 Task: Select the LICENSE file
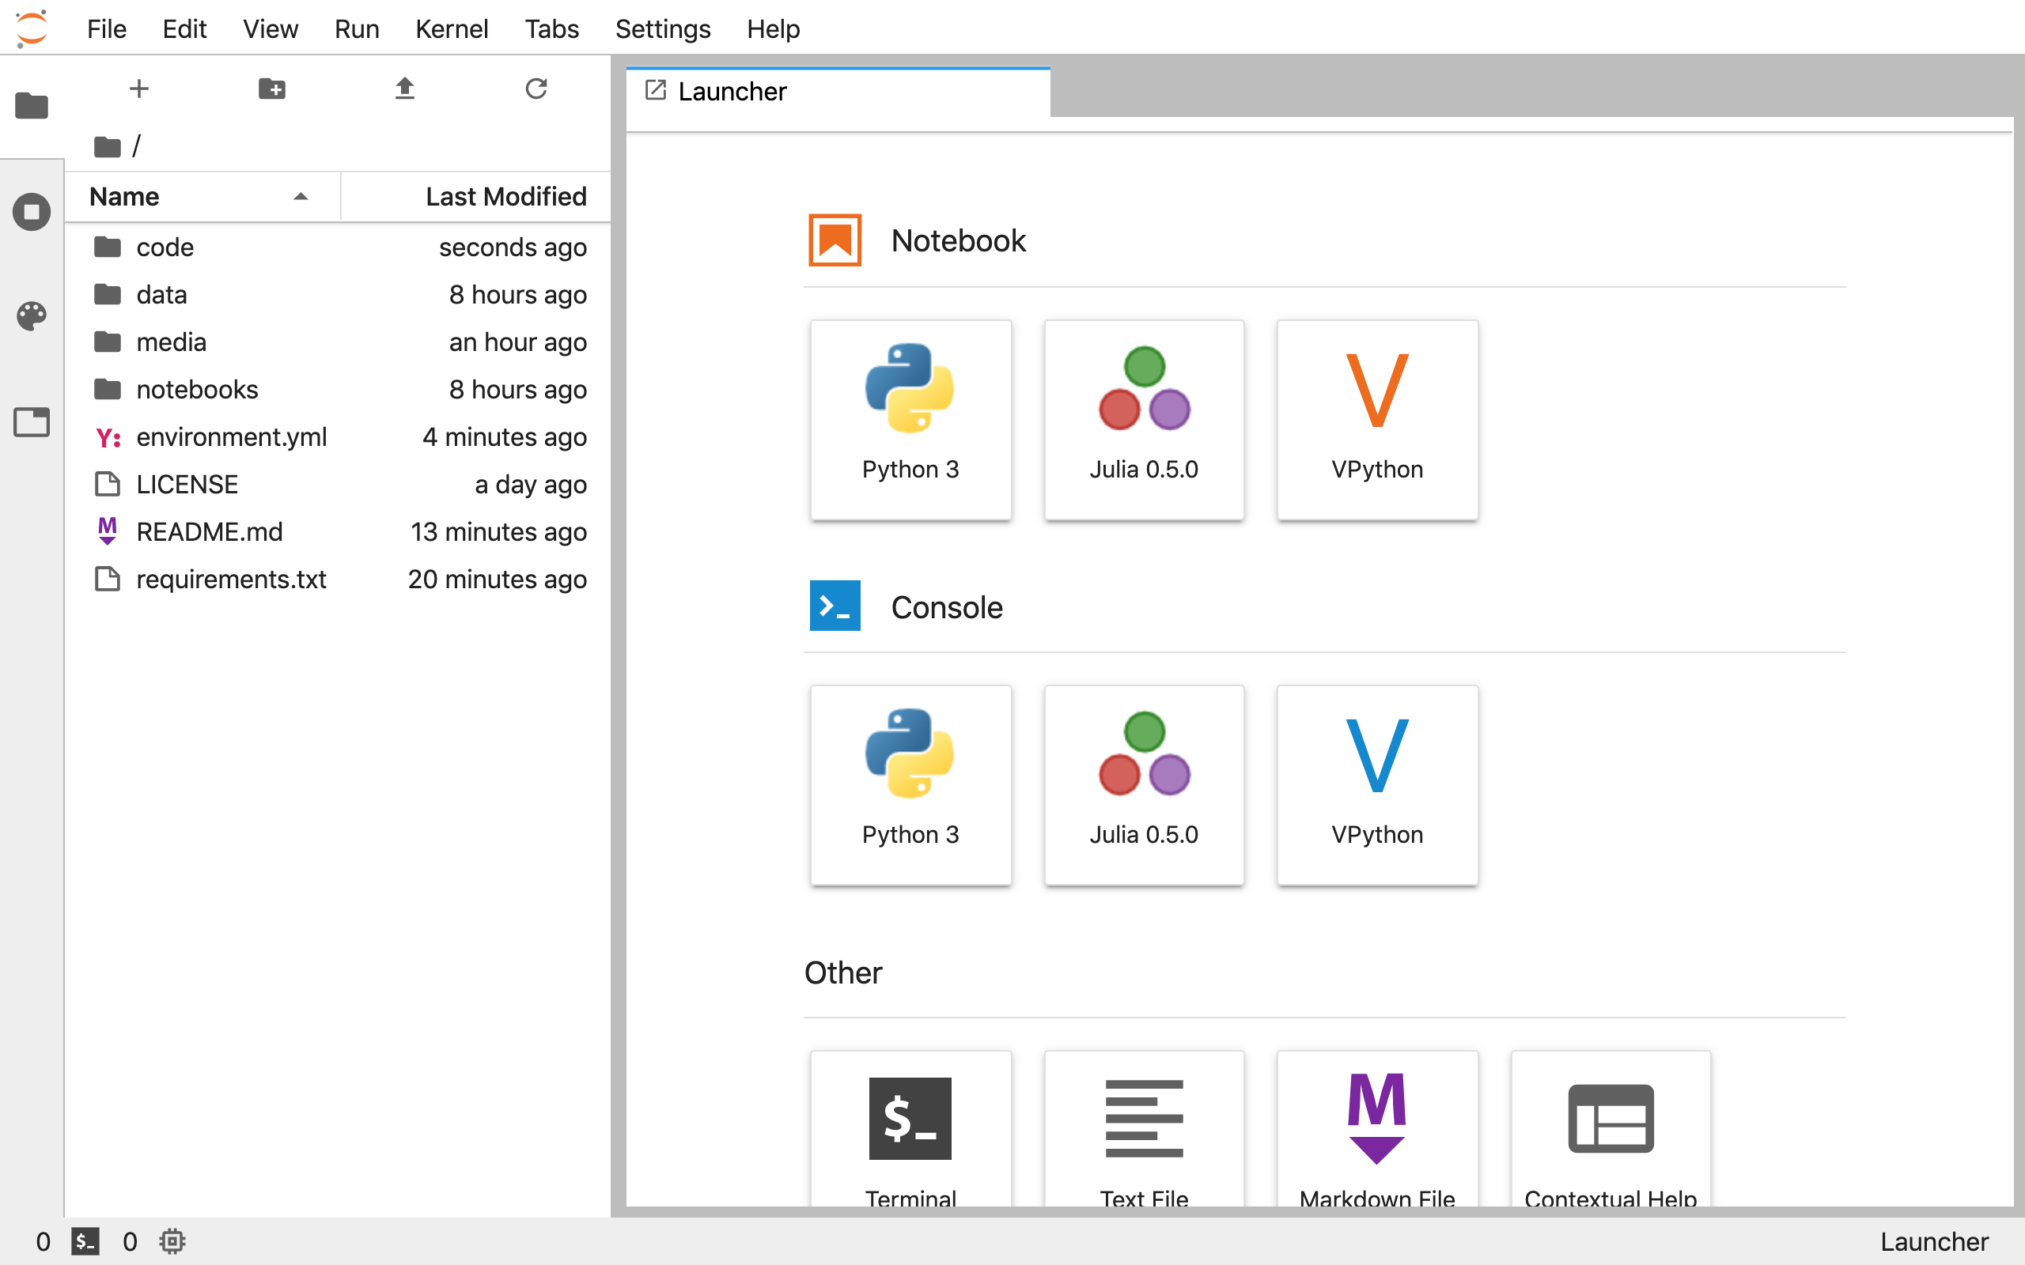point(338,485)
